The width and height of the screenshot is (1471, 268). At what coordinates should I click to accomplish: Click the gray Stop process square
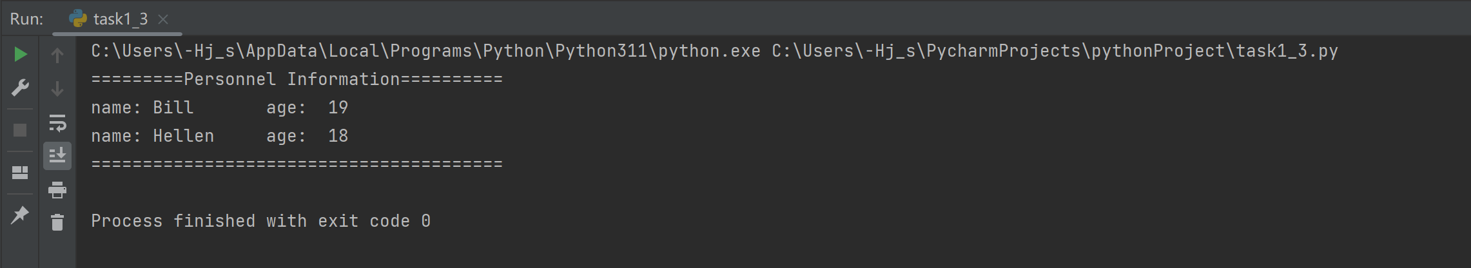pos(21,130)
